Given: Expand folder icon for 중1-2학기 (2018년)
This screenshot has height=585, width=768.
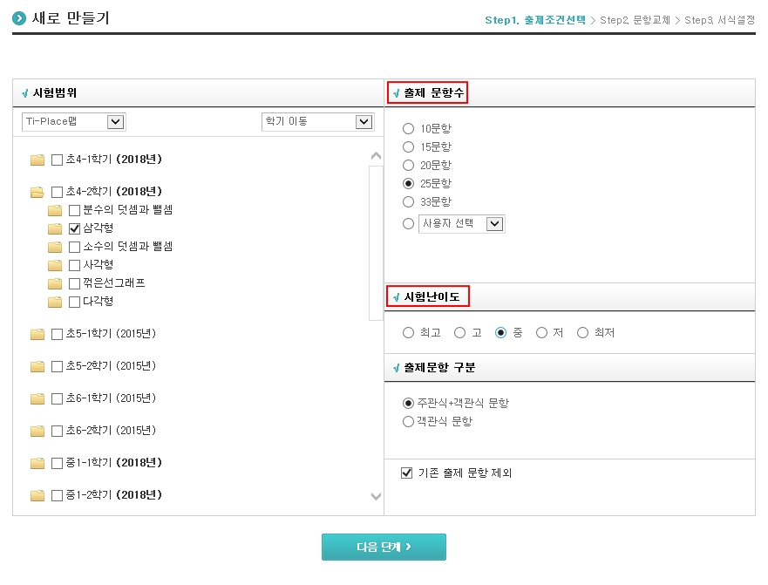Looking at the screenshot, I should click(37, 496).
